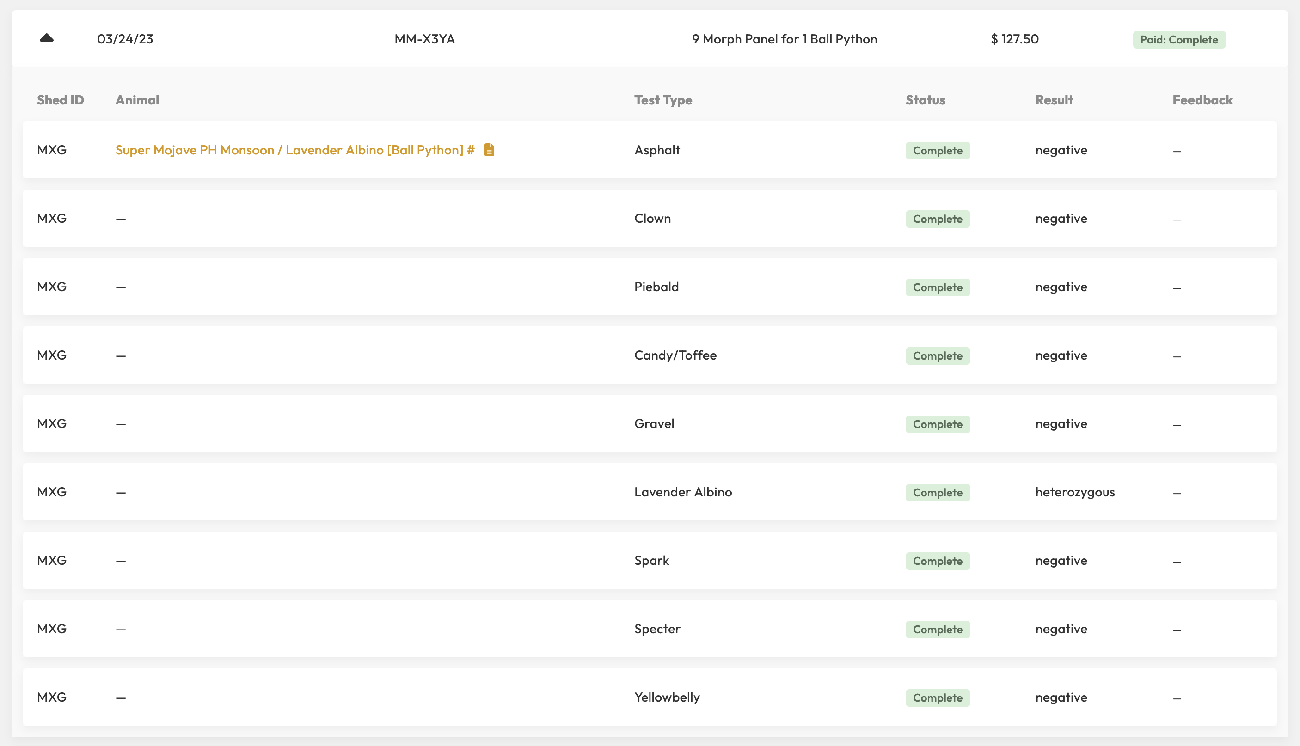Open the document icon beside Super Mojave
This screenshot has width=1300, height=746.
[489, 150]
